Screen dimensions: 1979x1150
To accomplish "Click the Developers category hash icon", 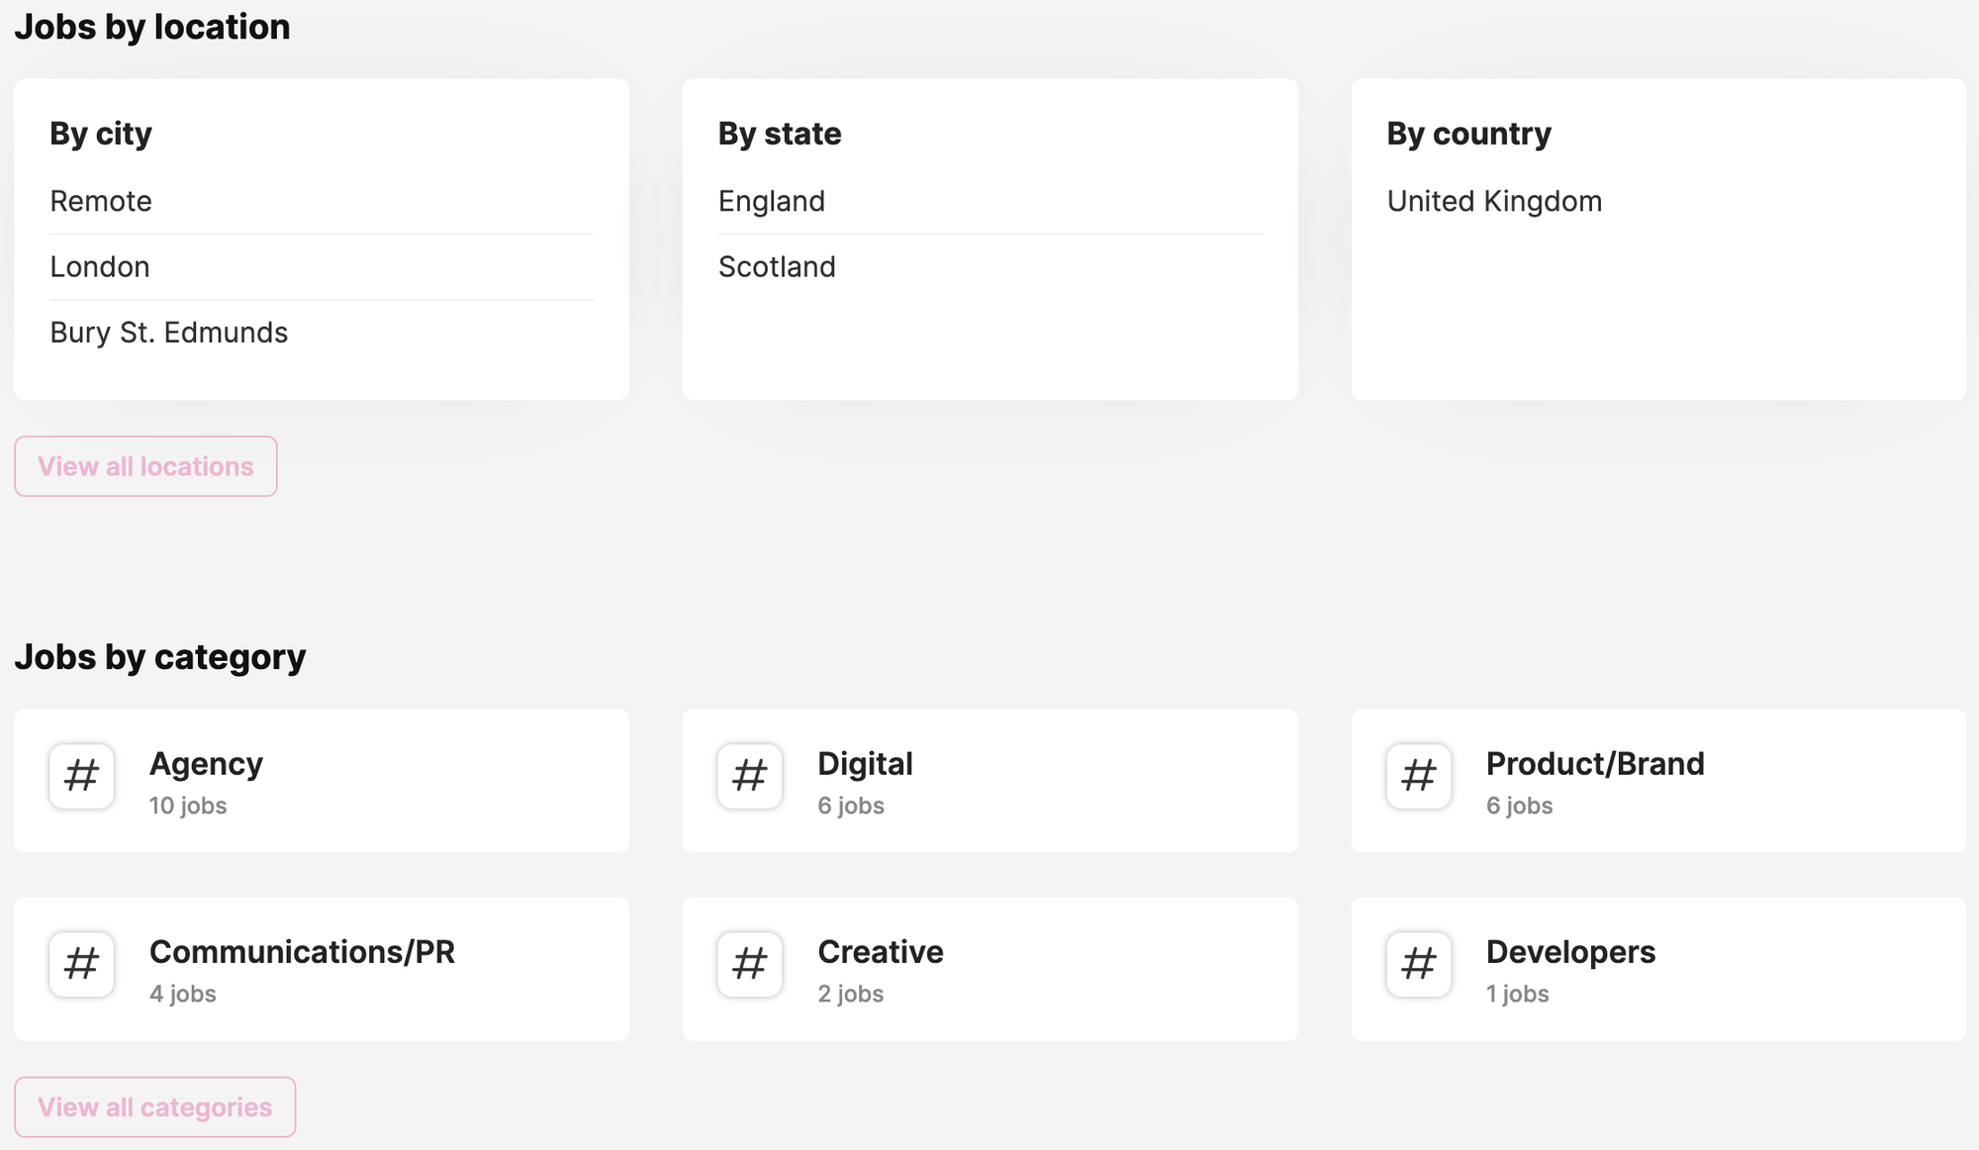I will tap(1418, 964).
